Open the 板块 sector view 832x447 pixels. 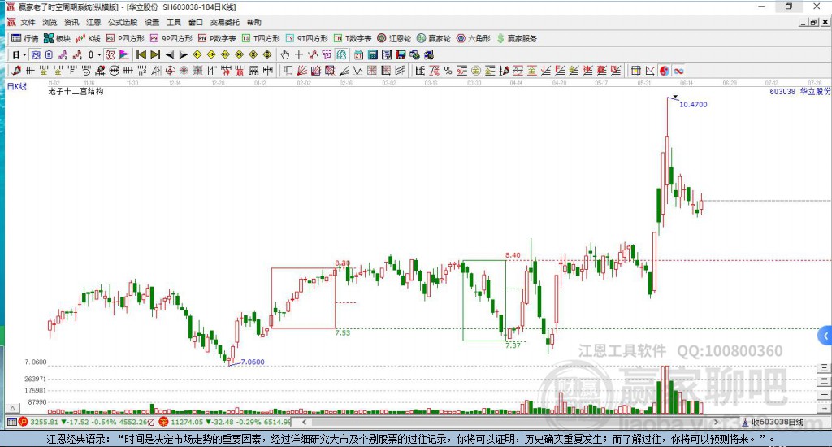tap(57, 38)
